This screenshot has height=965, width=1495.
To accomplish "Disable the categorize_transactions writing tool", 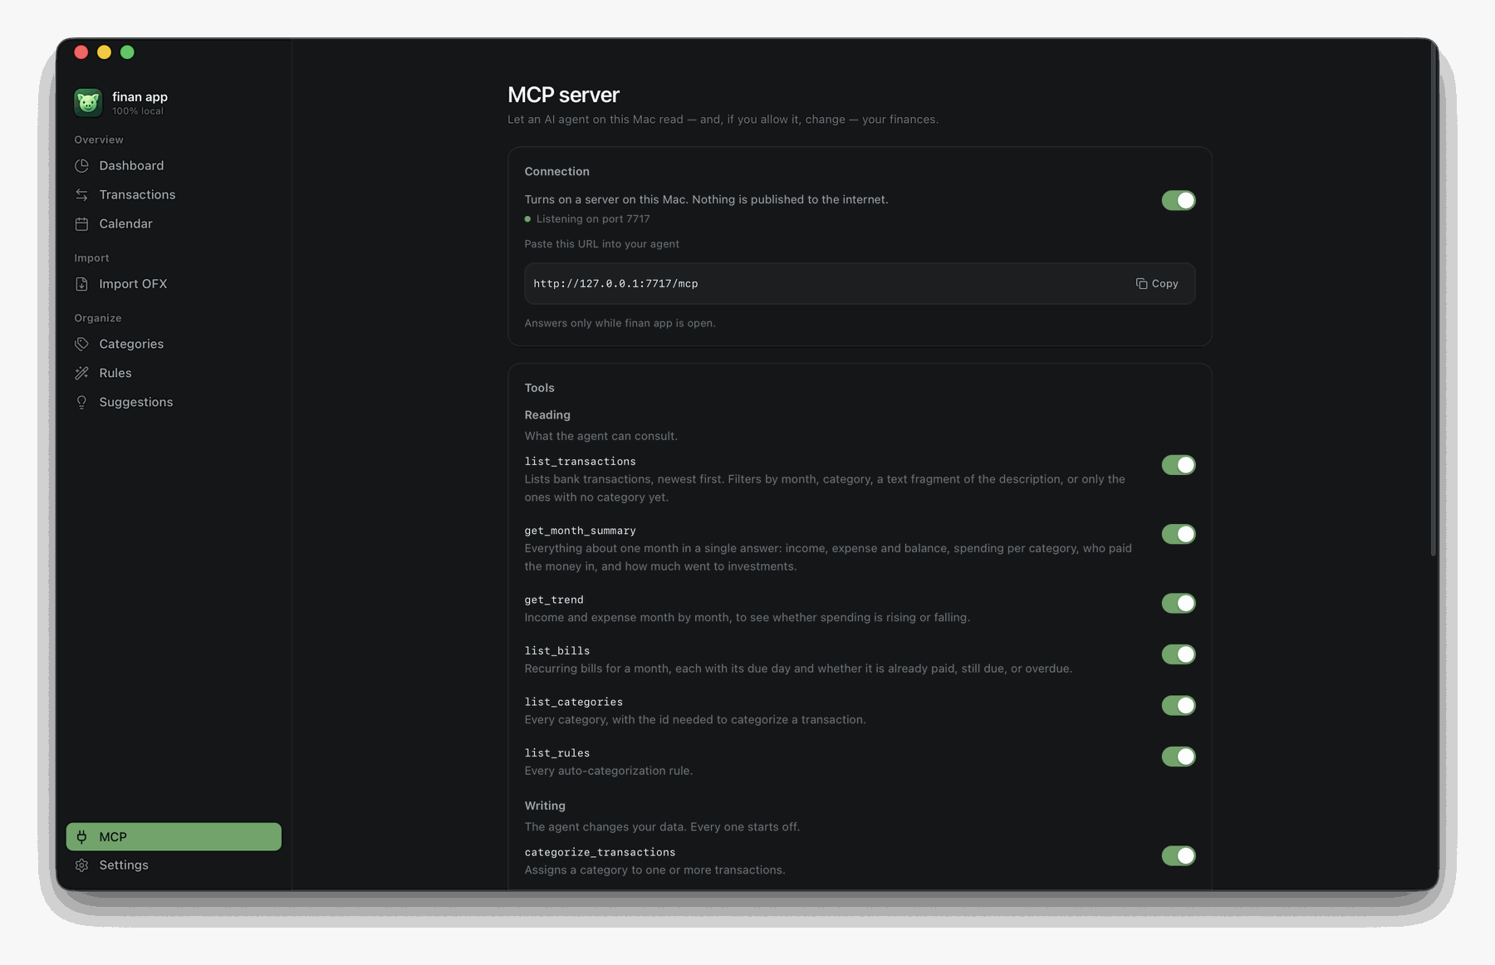I will [x=1178, y=855].
